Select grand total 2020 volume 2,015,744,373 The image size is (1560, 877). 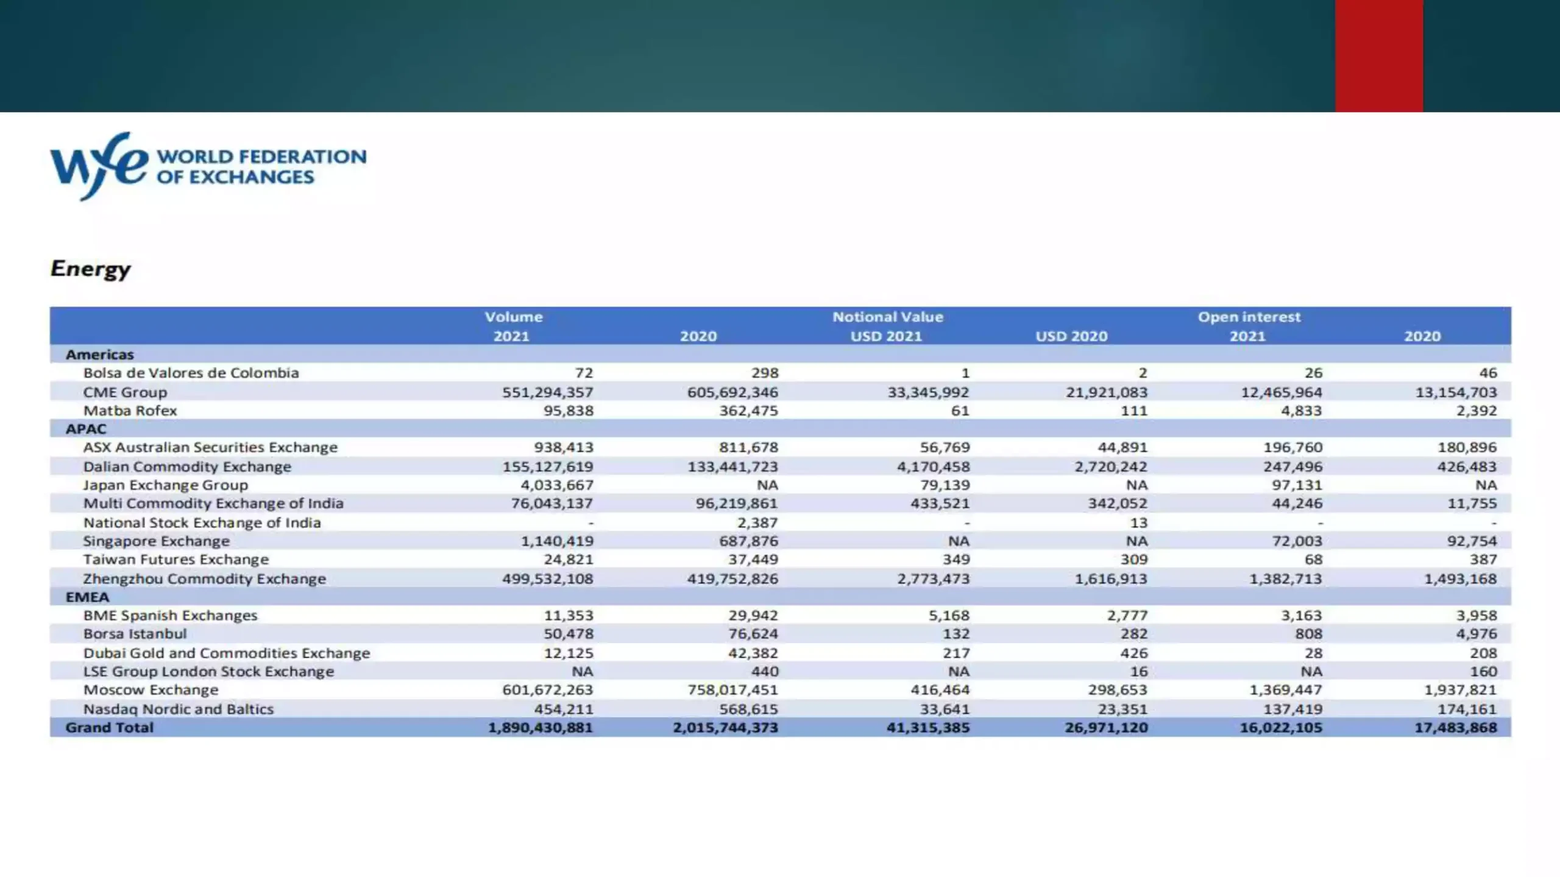point(726,727)
